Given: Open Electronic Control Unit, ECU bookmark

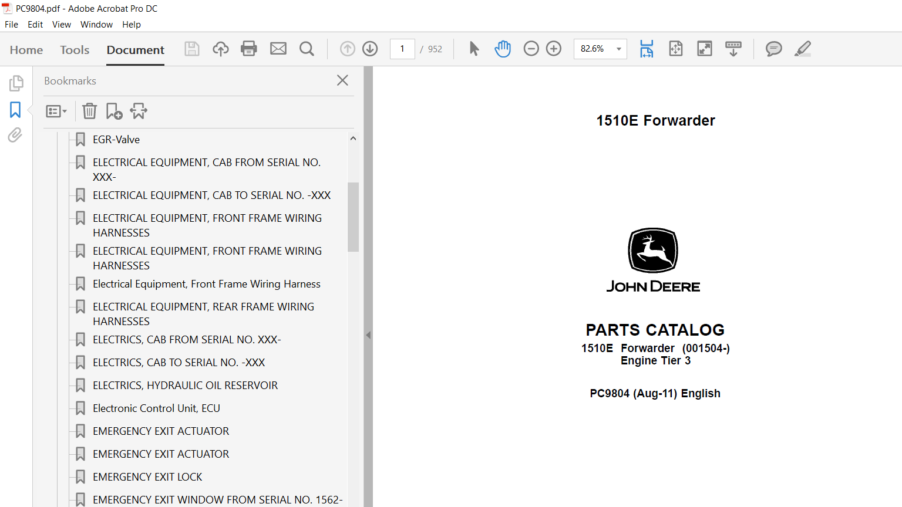Looking at the screenshot, I should [156, 408].
